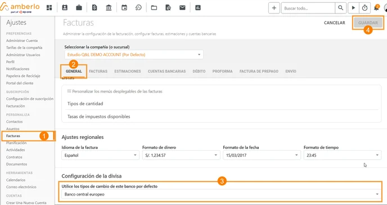Switch to the DÉBITO tab
Viewport: 387px width, 205px height.
click(199, 71)
